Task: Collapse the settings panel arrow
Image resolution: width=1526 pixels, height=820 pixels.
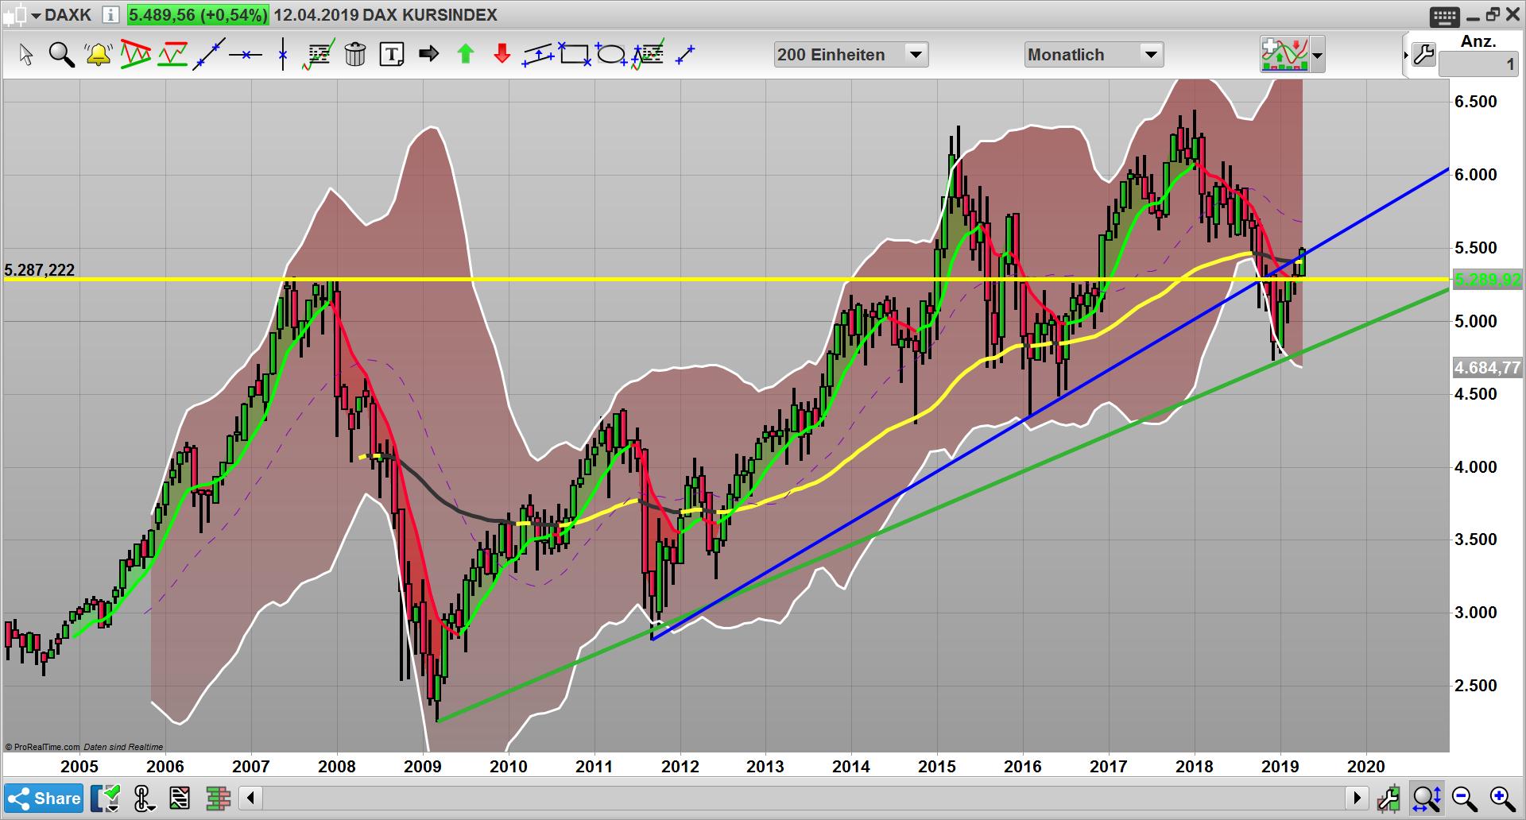Action: [x=1406, y=55]
